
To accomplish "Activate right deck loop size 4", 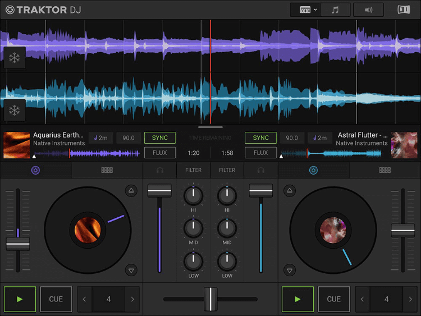I will pyautogui.click(x=386, y=299).
